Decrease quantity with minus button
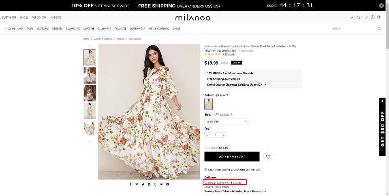389x196 pixels. tap(207, 135)
